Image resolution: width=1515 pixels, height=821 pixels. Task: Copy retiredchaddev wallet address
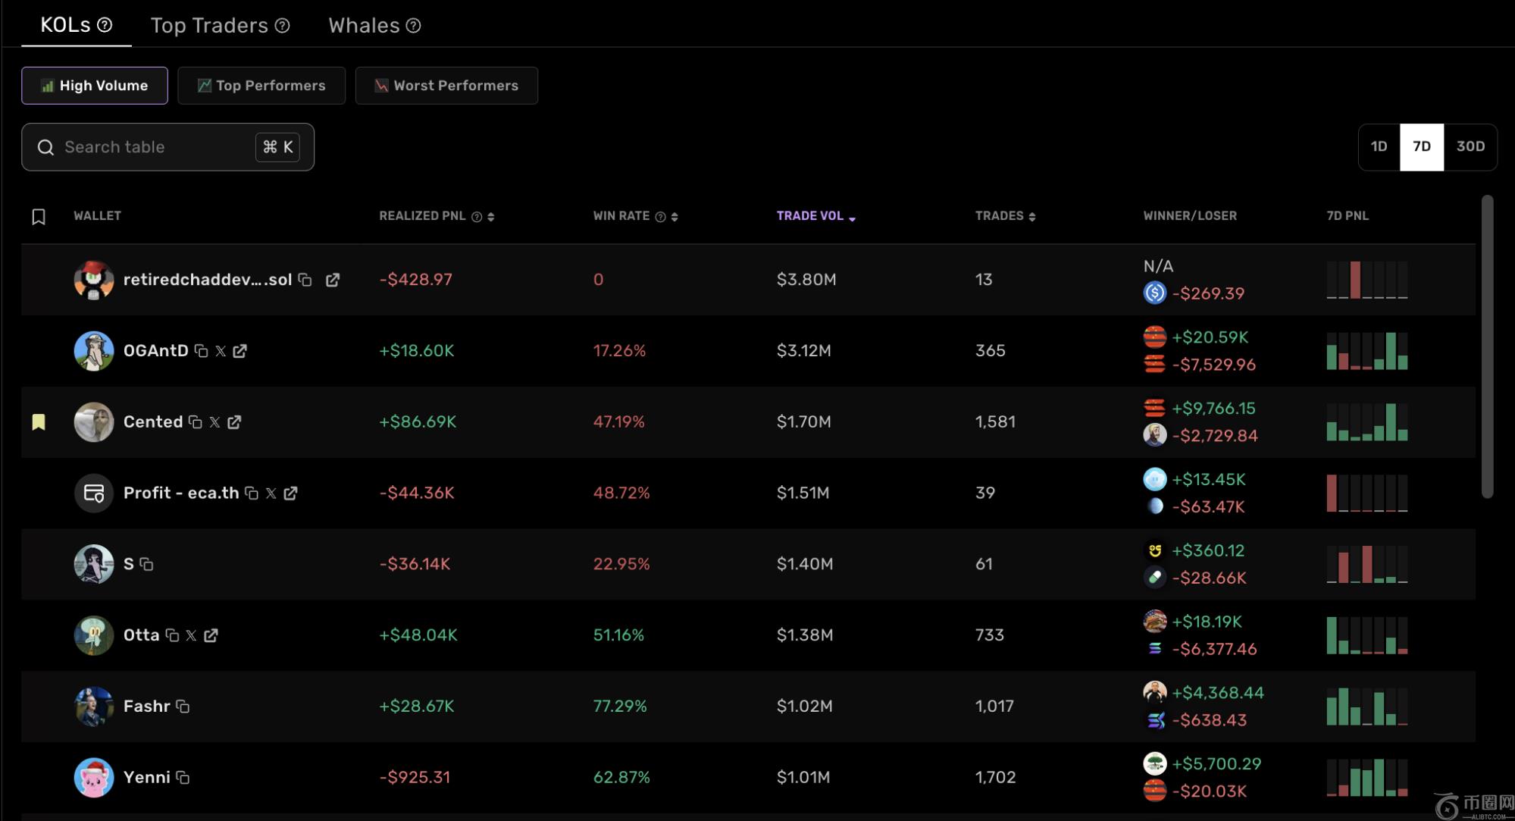tap(305, 280)
